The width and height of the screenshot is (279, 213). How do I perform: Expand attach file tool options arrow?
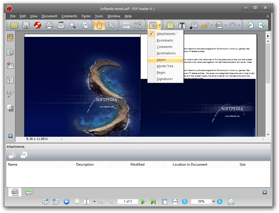tap(225, 25)
